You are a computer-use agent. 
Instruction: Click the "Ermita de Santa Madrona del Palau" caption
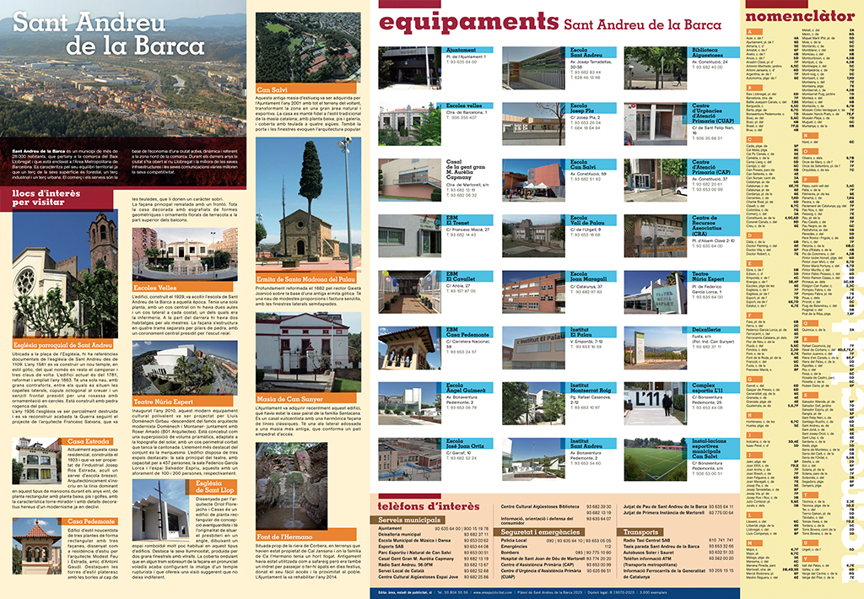[305, 279]
